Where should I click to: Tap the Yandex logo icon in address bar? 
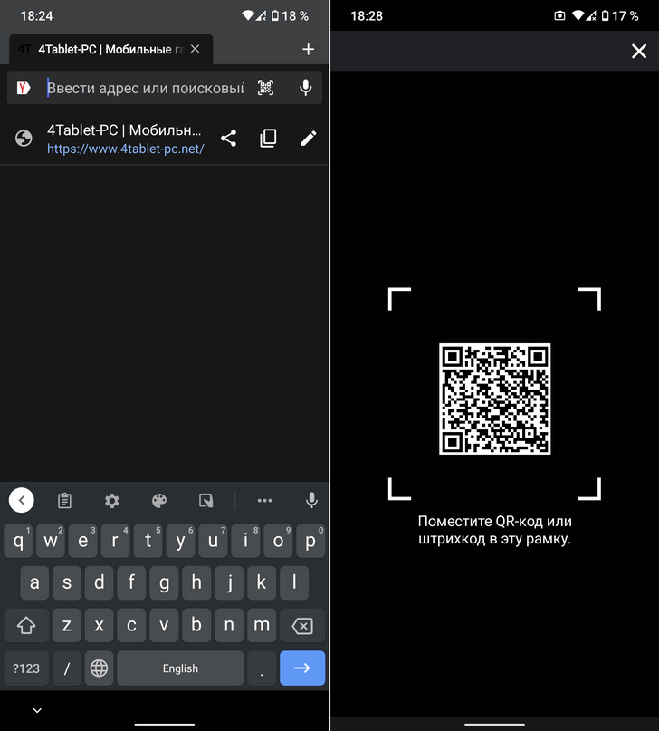[24, 88]
